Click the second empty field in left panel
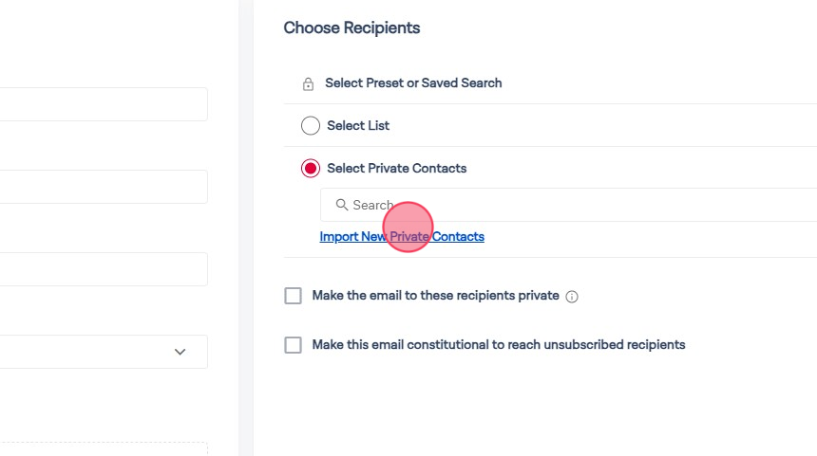Screen dimensions: 817x456 [103, 187]
